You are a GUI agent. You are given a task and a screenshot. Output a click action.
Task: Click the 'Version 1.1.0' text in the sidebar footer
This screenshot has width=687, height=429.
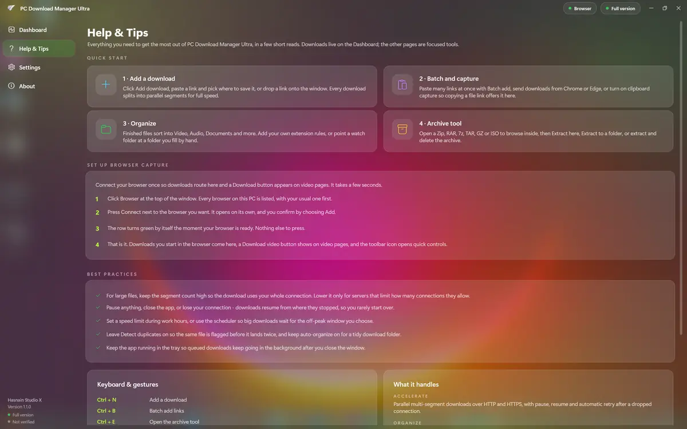coord(19,407)
